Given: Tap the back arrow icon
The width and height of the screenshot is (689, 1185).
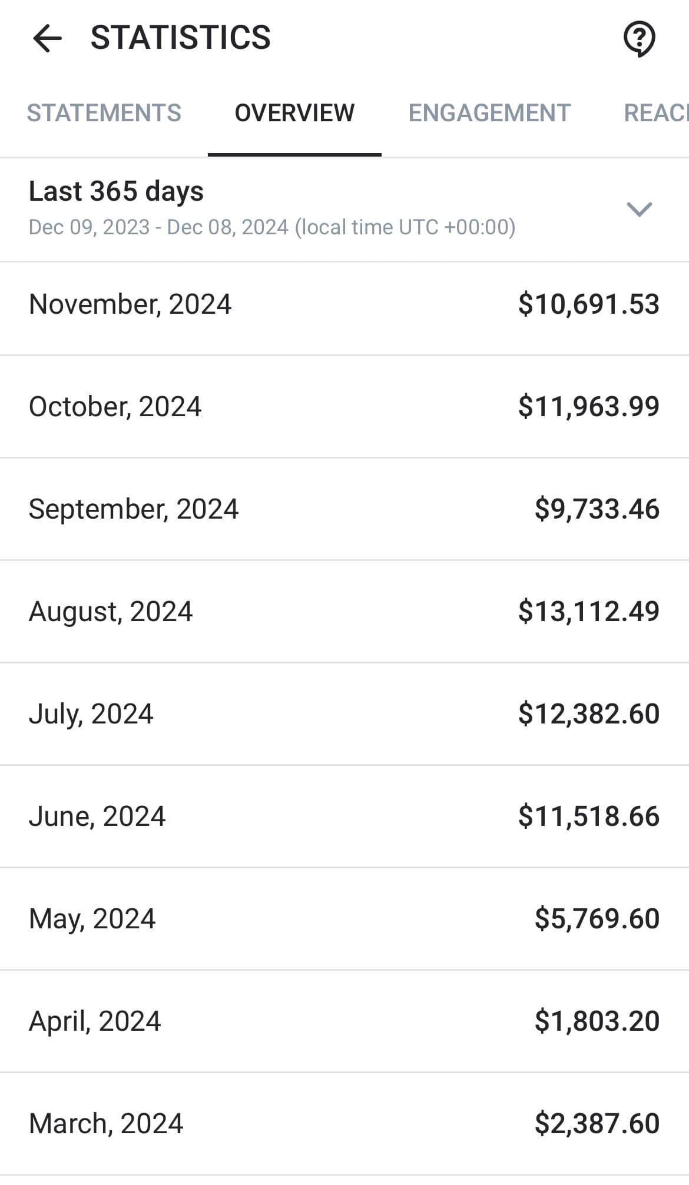Looking at the screenshot, I should click(x=47, y=39).
